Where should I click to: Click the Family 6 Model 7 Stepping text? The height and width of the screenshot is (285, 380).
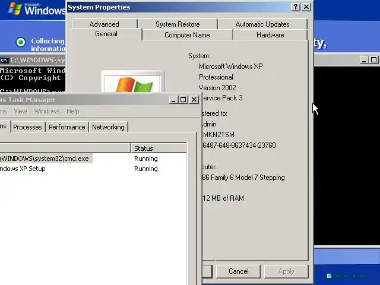243,178
